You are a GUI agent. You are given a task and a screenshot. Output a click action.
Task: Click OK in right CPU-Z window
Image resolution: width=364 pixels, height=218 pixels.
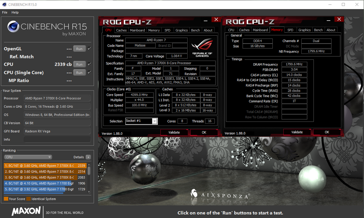coord(327,132)
